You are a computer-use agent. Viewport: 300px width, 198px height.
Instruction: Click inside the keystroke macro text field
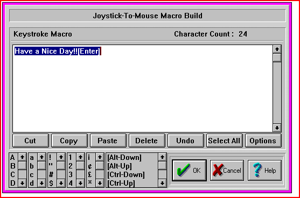[x=143, y=89]
